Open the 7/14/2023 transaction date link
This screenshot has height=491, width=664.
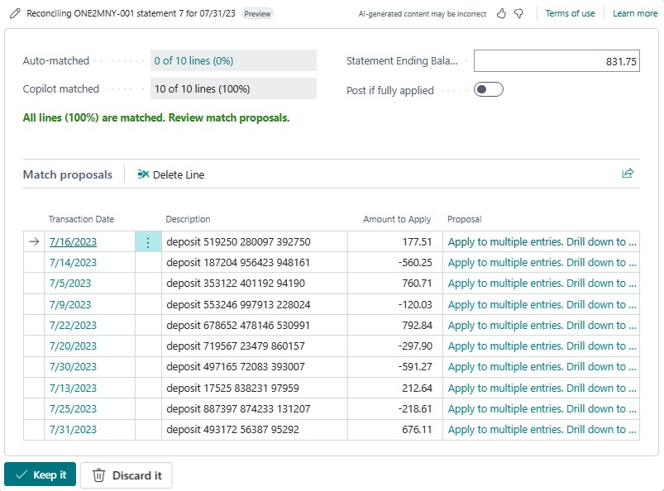point(72,262)
